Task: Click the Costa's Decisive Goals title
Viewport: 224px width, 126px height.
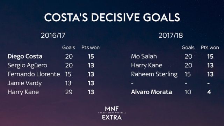Action: [x=112, y=17]
